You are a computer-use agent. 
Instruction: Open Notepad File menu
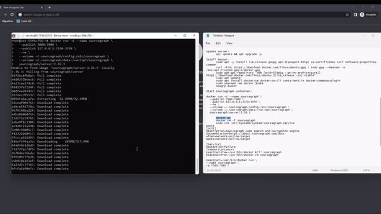click(x=208, y=43)
